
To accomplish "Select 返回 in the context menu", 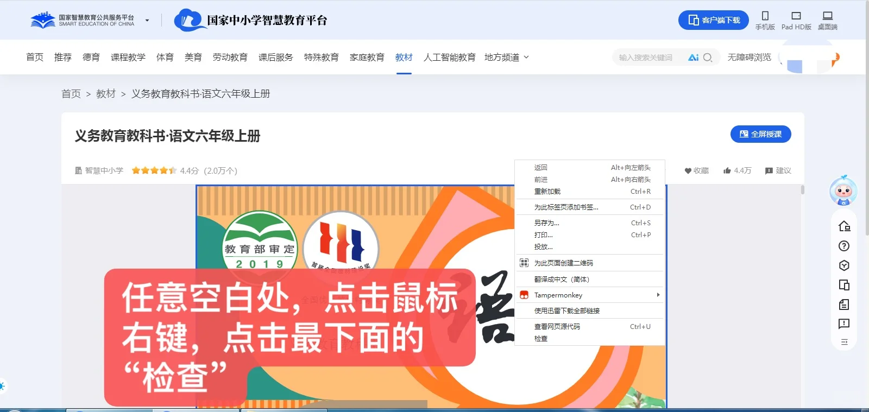I will click(x=590, y=168).
